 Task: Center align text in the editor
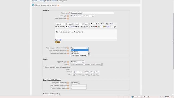tap(58, 27)
